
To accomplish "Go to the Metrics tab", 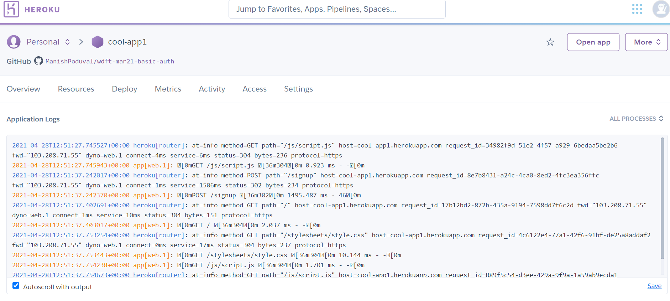I will click(x=168, y=89).
